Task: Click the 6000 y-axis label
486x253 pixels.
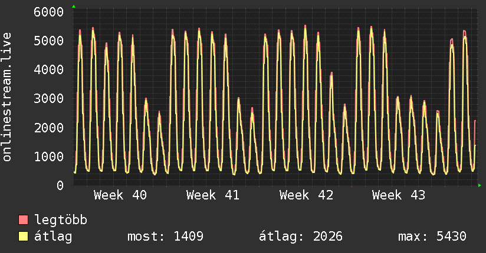Action: [x=48, y=12]
